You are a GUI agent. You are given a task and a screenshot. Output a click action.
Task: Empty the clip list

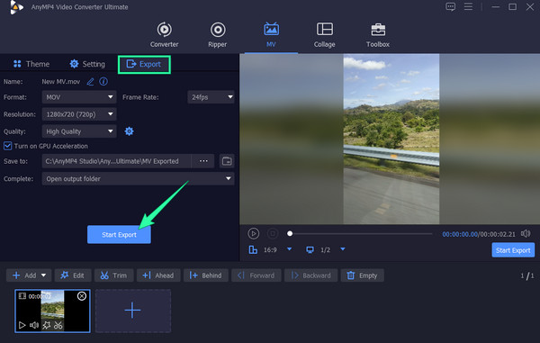pos(363,275)
